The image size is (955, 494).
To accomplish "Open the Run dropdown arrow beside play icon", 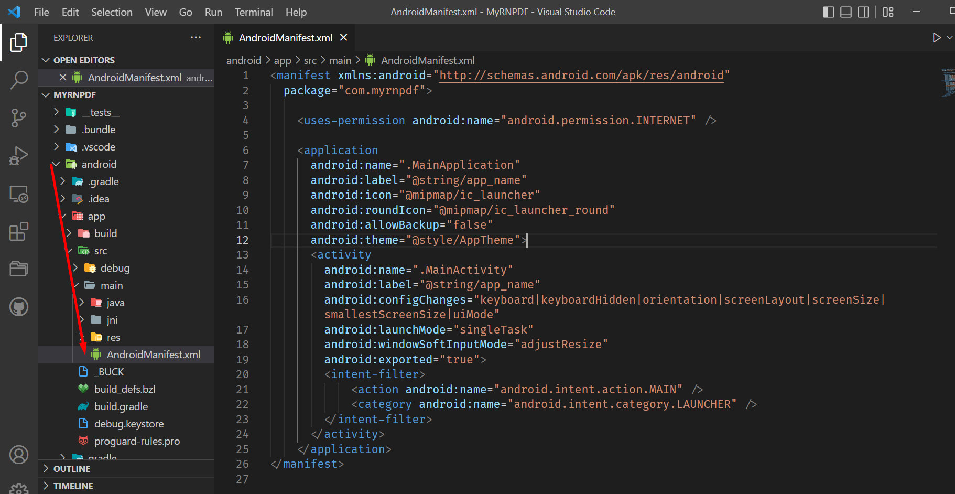I will coord(949,38).
